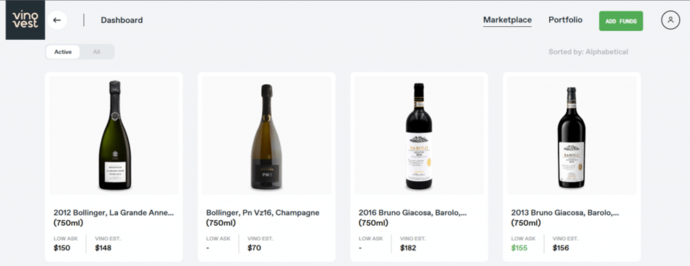Viewport: 690px width, 266px height.
Task: Click the Vinovest logo
Action: [x=25, y=20]
